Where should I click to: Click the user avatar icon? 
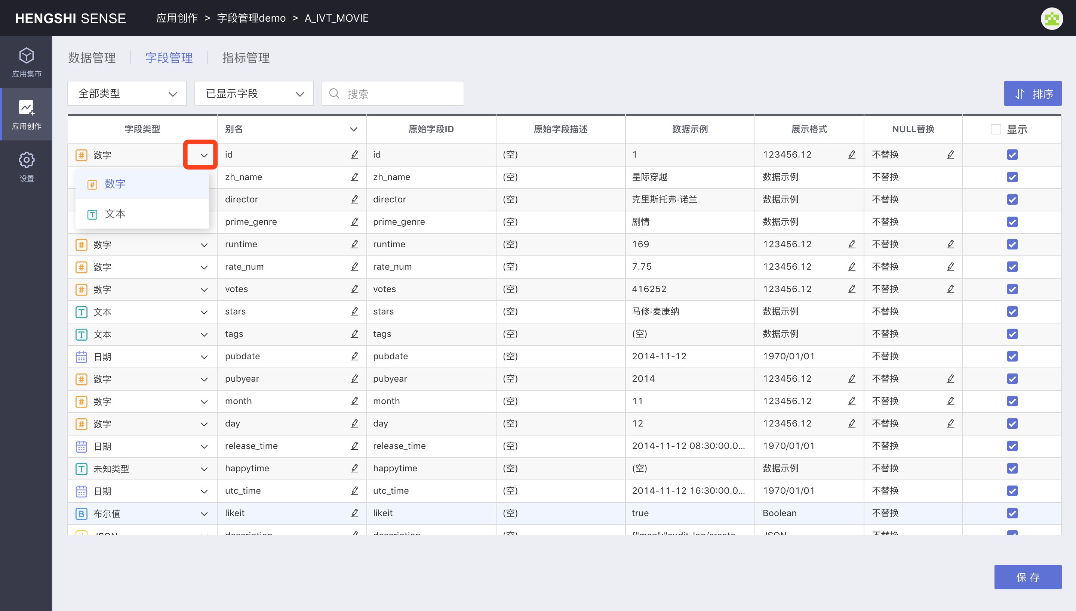(1051, 18)
